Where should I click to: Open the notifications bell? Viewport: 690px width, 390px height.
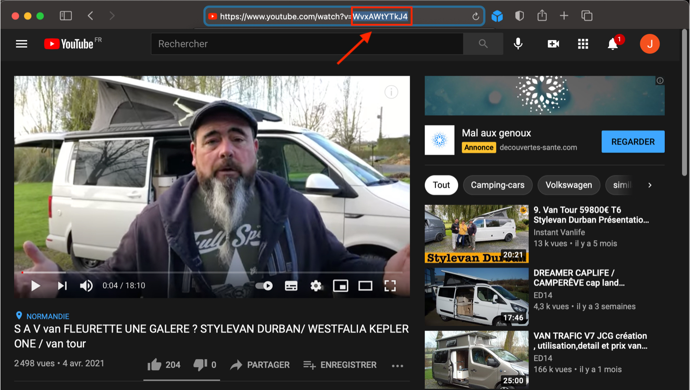[x=613, y=44]
